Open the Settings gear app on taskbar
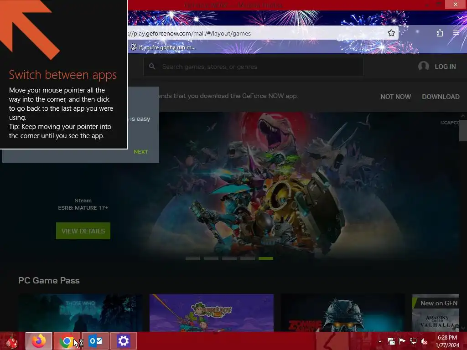The width and height of the screenshot is (467, 350). [123, 341]
